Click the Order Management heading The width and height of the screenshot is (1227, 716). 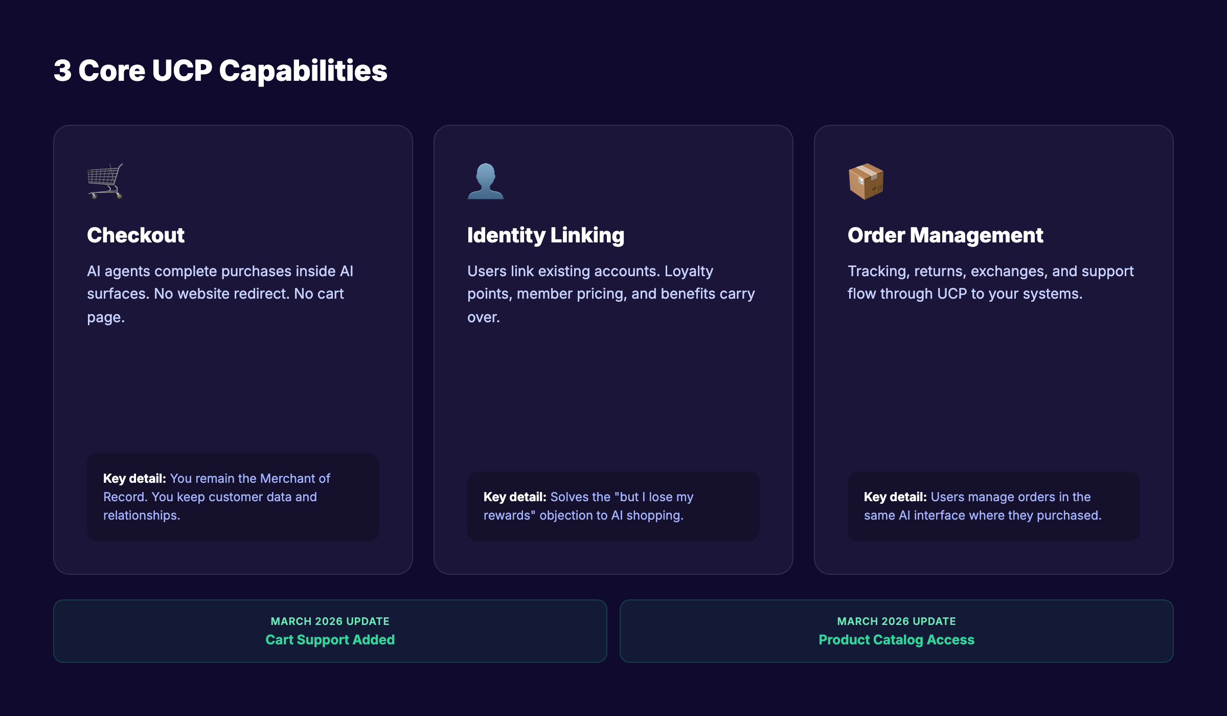[x=945, y=235]
